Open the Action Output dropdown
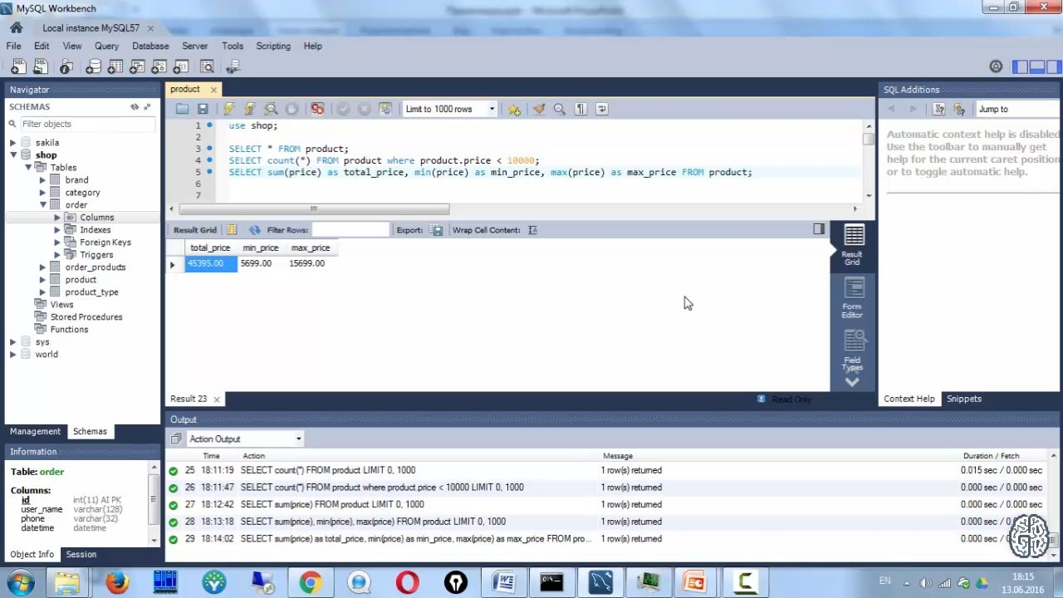Viewport: 1063px width, 598px height. click(x=245, y=439)
